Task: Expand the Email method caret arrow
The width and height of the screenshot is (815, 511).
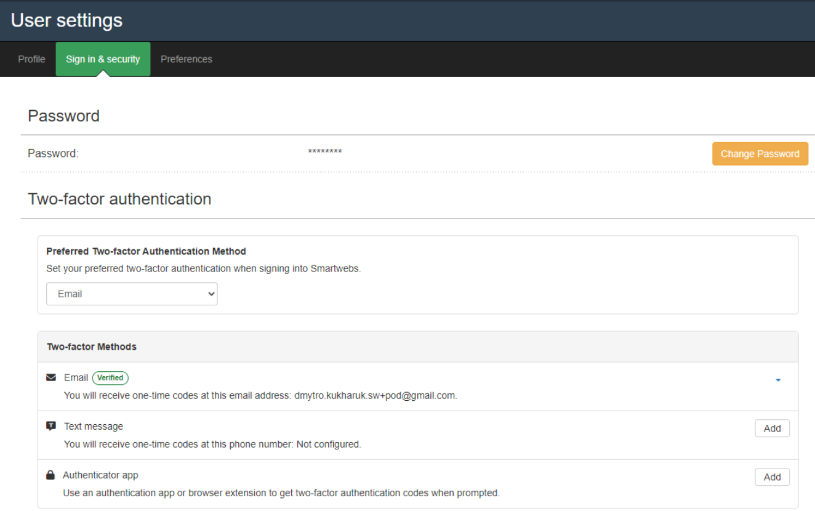Action: click(x=777, y=380)
